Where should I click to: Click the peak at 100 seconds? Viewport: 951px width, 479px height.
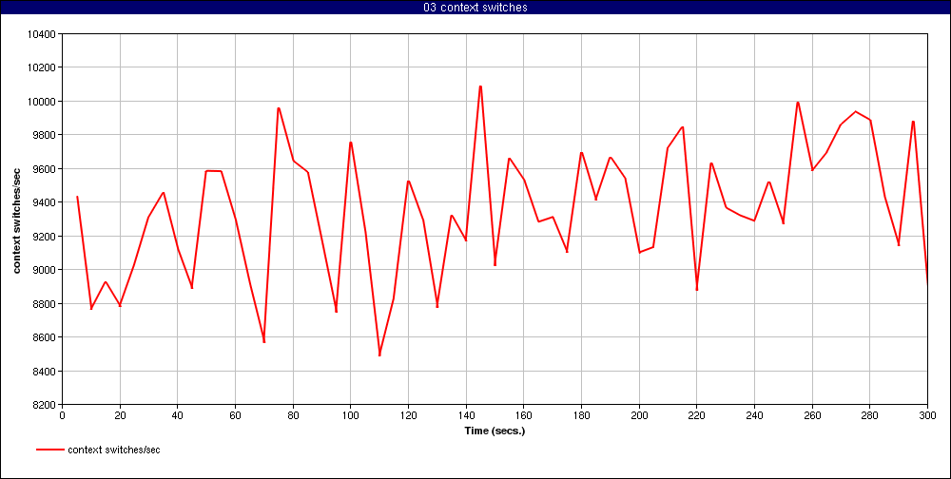[x=351, y=143]
